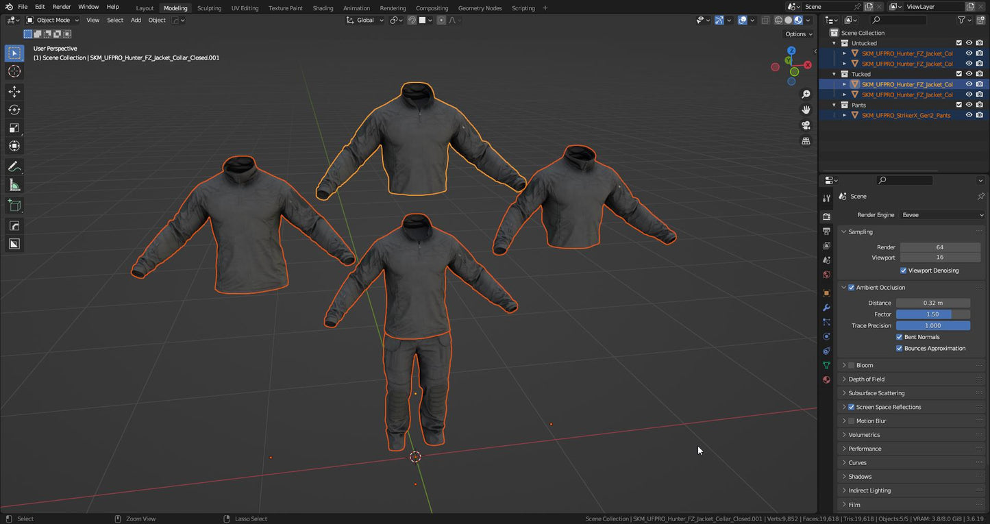Viewport: 990px width, 524px height.
Task: Disable the Viewport Denoising checkbox
Action: pos(903,271)
